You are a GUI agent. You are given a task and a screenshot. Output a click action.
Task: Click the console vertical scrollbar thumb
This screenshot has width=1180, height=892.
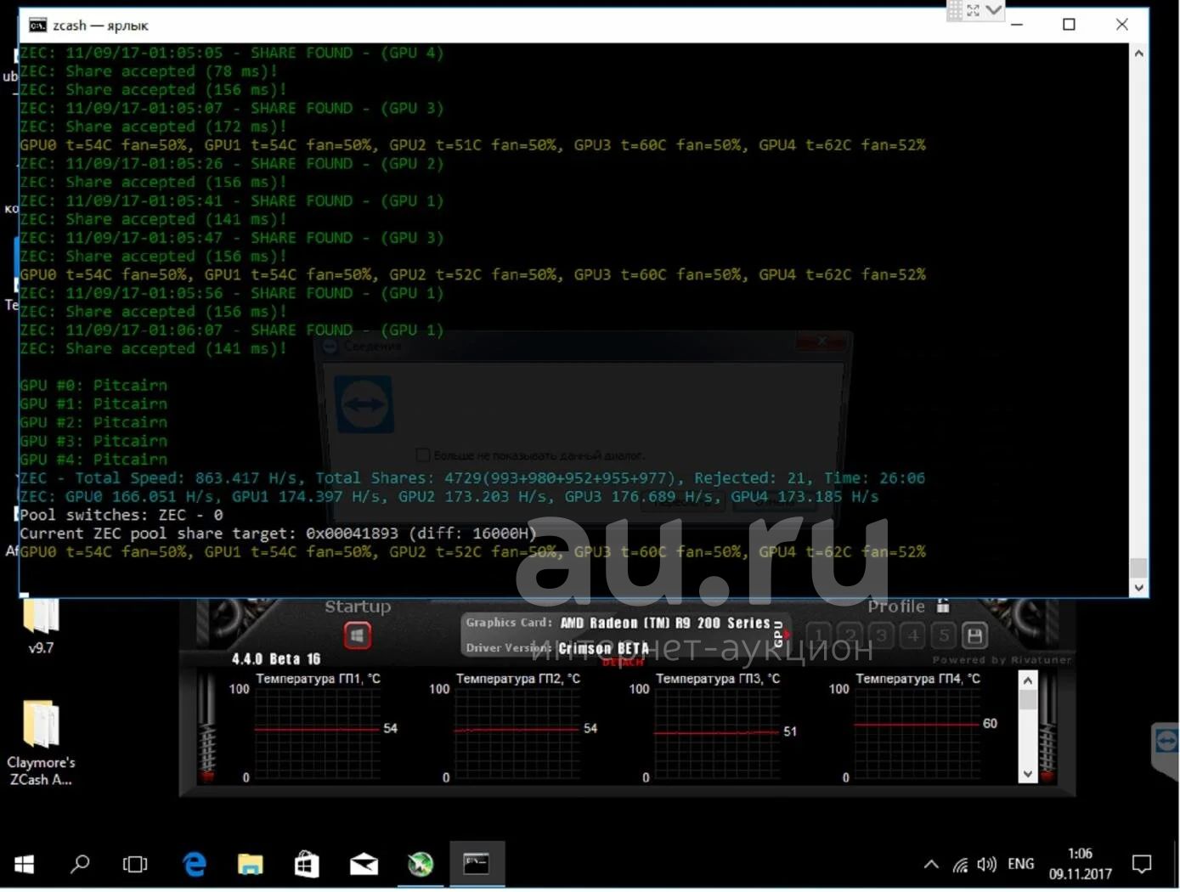pyautogui.click(x=1138, y=567)
